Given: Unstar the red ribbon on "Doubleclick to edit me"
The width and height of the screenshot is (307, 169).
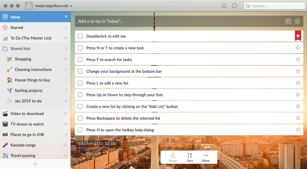Looking at the screenshot, I should point(298,36).
